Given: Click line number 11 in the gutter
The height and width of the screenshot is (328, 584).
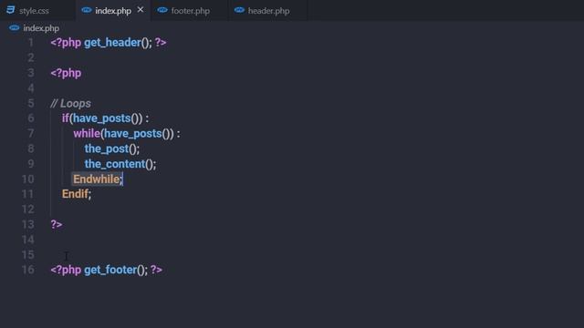Looking at the screenshot, I should [x=28, y=194].
